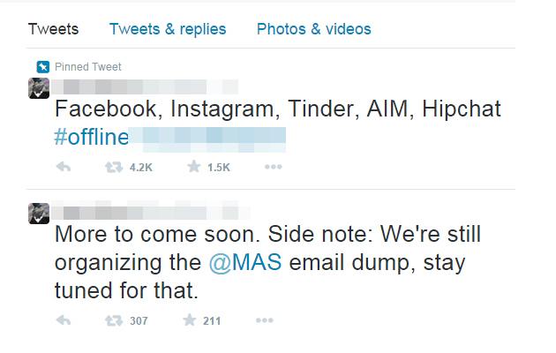Reply to the pinned Facebook, Instagram tweet
Image resolution: width=556 pixels, height=353 pixels.
click(x=63, y=167)
